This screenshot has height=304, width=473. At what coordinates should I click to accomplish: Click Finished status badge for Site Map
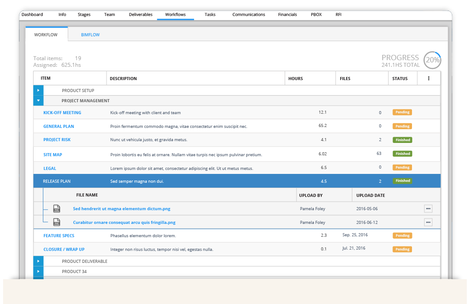(402, 154)
